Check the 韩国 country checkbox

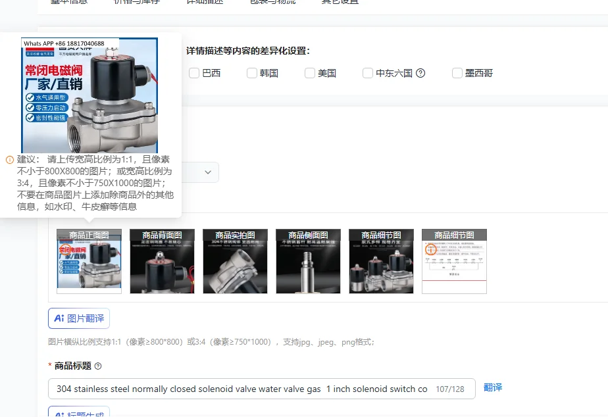coord(252,73)
